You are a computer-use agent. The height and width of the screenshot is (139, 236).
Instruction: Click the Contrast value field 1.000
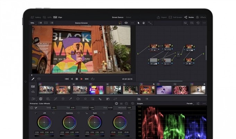pos(91,108)
